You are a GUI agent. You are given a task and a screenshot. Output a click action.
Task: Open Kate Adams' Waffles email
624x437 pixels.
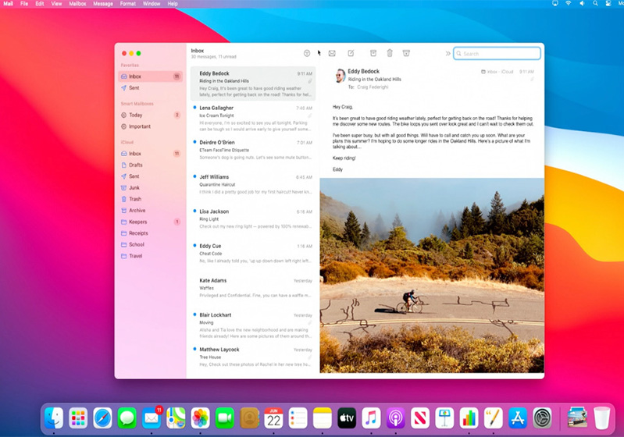point(253,291)
